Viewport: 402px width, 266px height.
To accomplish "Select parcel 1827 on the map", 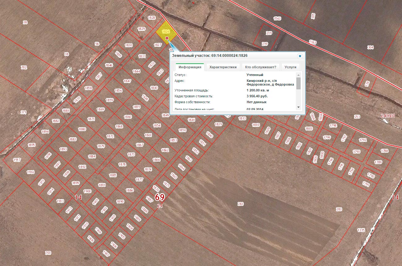I will [x=158, y=45].
